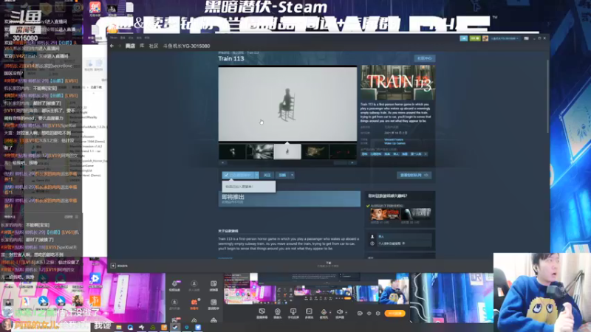Image resolution: width=591 pixels, height=332 pixels.
Task: Click the phone screen-cast icon in streaming toolbar
Action: pyautogui.click(x=293, y=313)
